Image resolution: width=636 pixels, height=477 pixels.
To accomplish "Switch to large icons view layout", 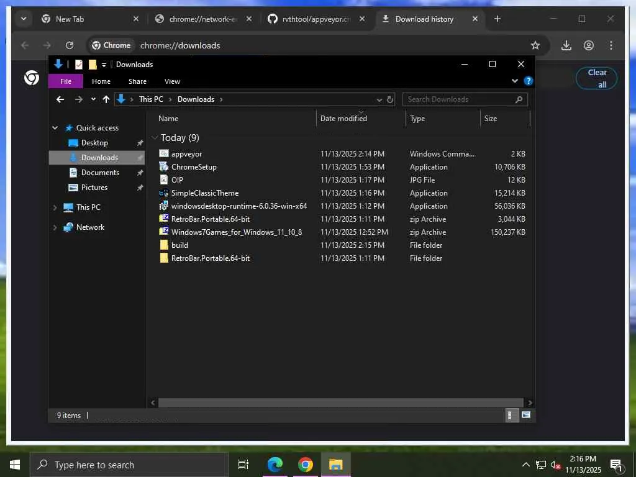I will click(x=525, y=415).
